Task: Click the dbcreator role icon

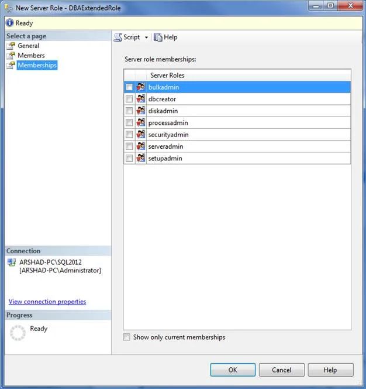Action: click(141, 99)
